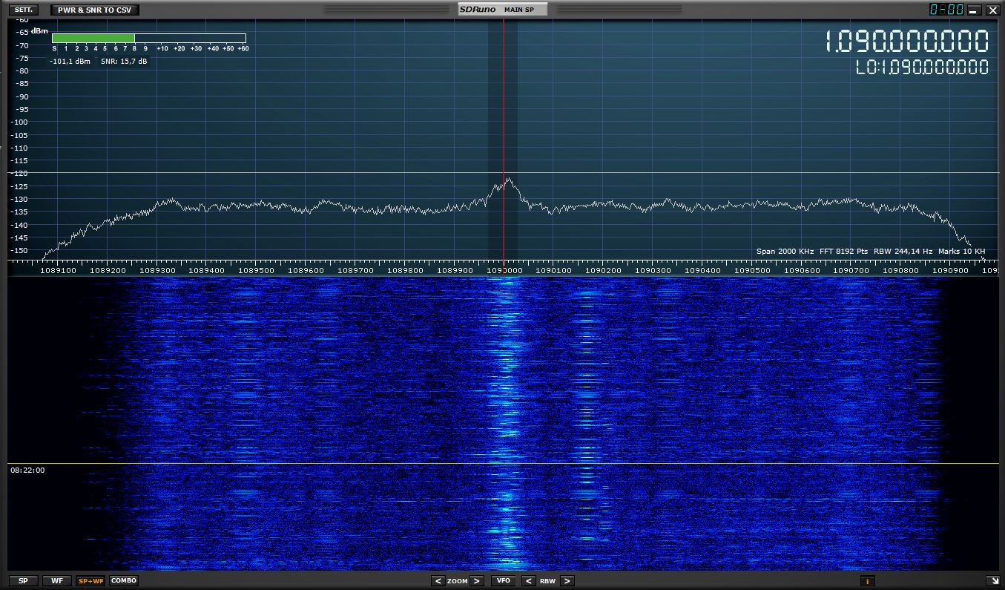Click the 1.090.000.000 VFO frequency display

(907, 42)
